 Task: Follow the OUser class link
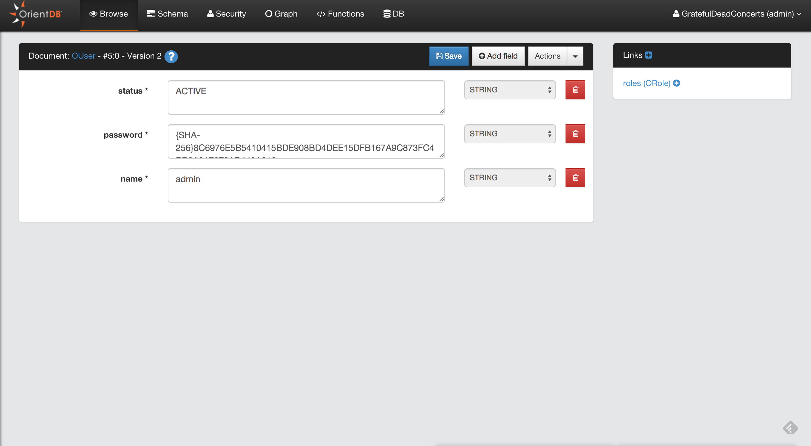[84, 56]
